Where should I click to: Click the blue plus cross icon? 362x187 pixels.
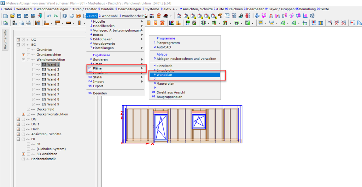point(257,16)
